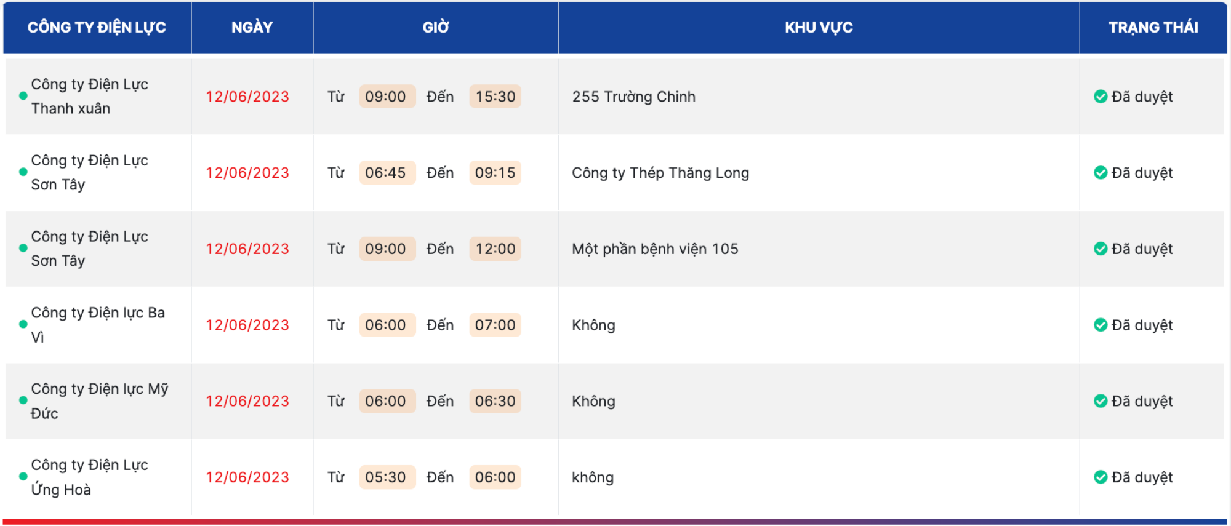
Task: Click the checkmark icon in bệnh viện 105 row
Action: tap(1101, 249)
